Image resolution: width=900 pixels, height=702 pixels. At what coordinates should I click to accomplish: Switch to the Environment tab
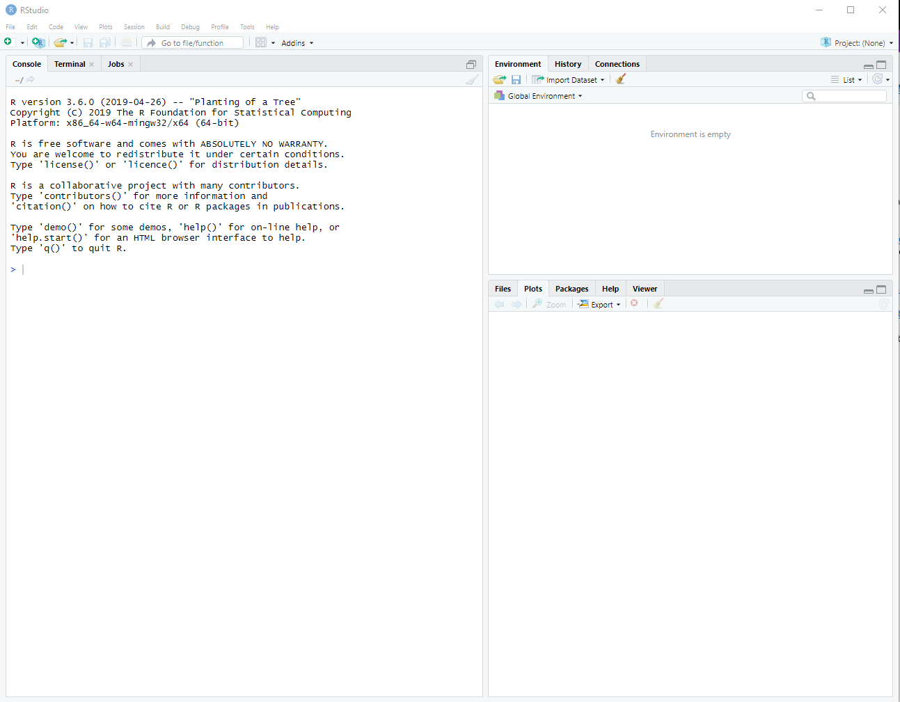click(x=517, y=64)
